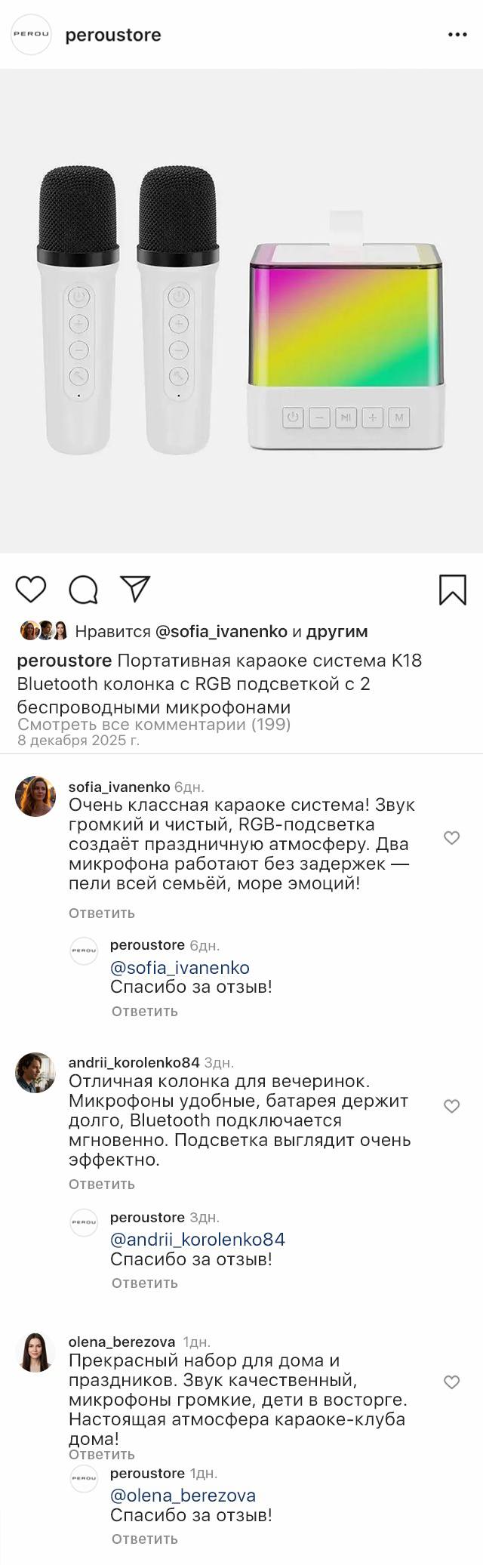The image size is (483, 1565).
Task: Reply to andrii_korolenko84's comment
Action: (x=102, y=1184)
